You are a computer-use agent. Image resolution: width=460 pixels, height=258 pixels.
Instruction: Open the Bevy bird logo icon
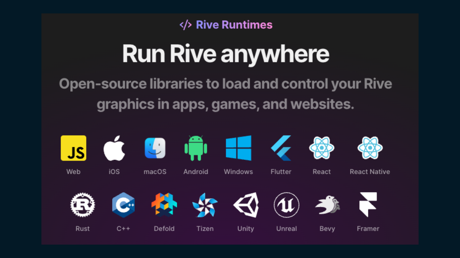(327, 205)
